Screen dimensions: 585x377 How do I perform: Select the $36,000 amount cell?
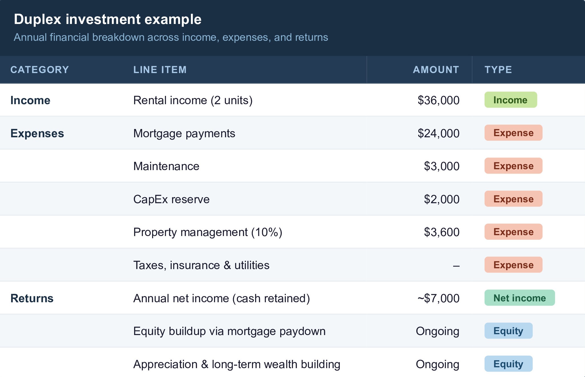click(x=438, y=100)
